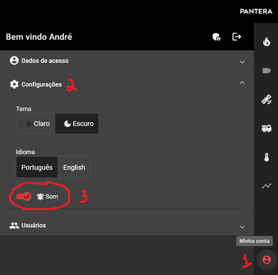Open the line chart sidebar icon
This screenshot has width=278, height=275.
click(266, 186)
